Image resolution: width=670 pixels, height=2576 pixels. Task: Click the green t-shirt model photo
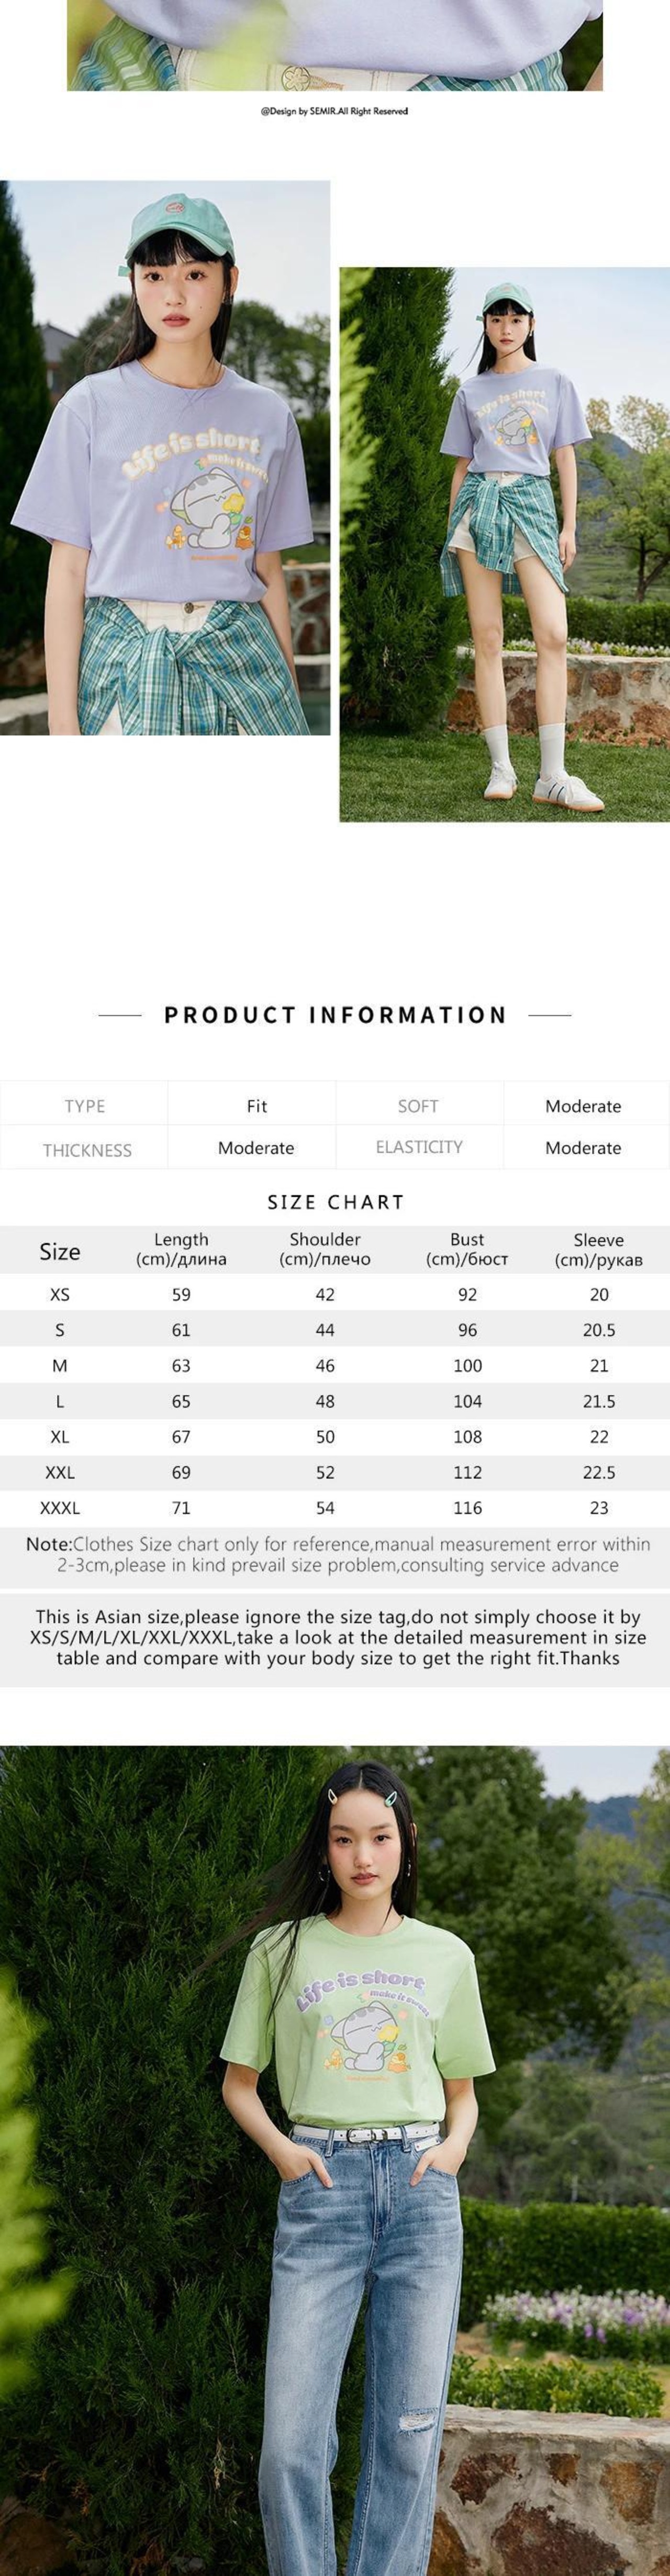(x=335, y=2160)
